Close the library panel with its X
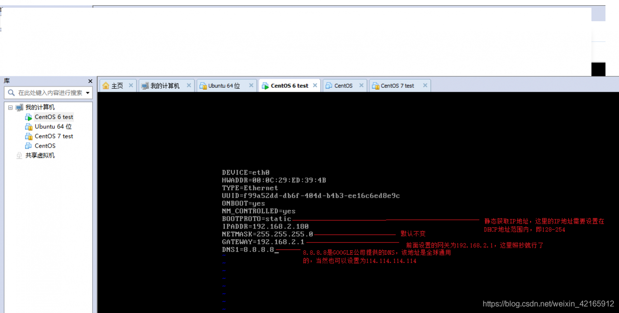 pos(90,81)
